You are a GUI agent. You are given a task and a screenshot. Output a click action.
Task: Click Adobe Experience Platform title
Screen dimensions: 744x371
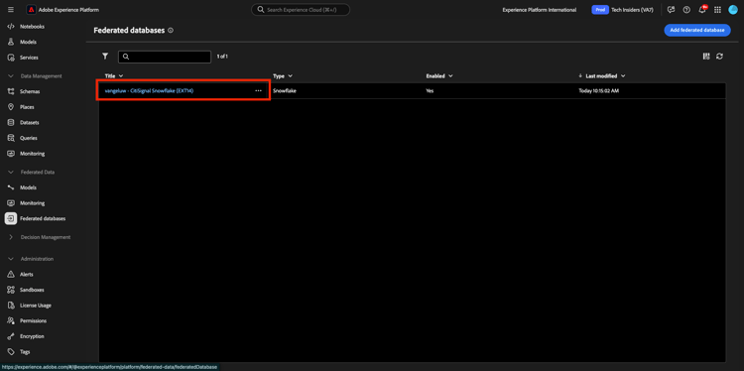point(68,10)
